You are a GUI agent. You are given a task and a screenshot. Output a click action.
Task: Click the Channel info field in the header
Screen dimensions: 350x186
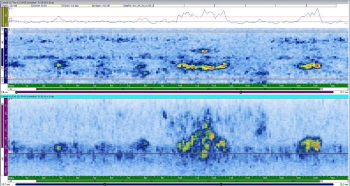[46, 5]
